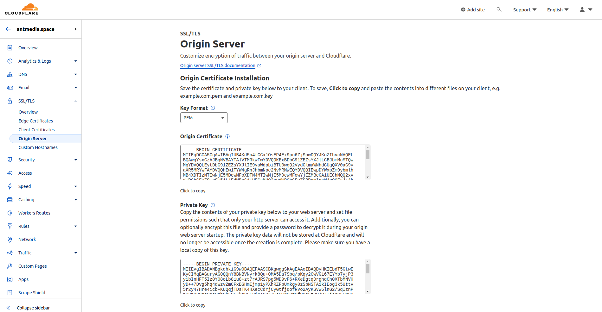Click the Email envelope icon
The height and width of the screenshot is (312, 602).
[x=10, y=88]
